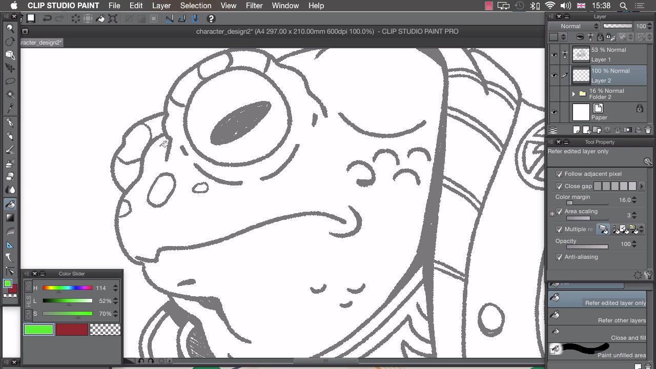Select the Eraser tool

point(10,176)
